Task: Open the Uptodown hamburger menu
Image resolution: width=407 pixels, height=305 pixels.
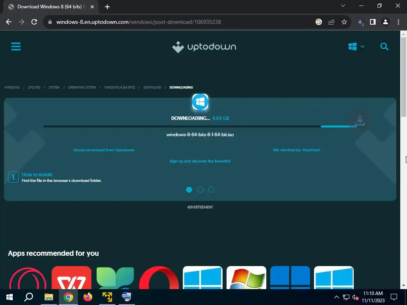Action: coord(16,47)
